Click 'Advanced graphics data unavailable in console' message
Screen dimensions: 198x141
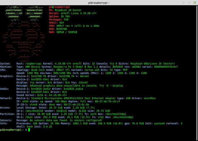click(63, 86)
